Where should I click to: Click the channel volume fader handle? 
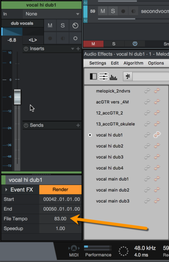click(x=17, y=97)
